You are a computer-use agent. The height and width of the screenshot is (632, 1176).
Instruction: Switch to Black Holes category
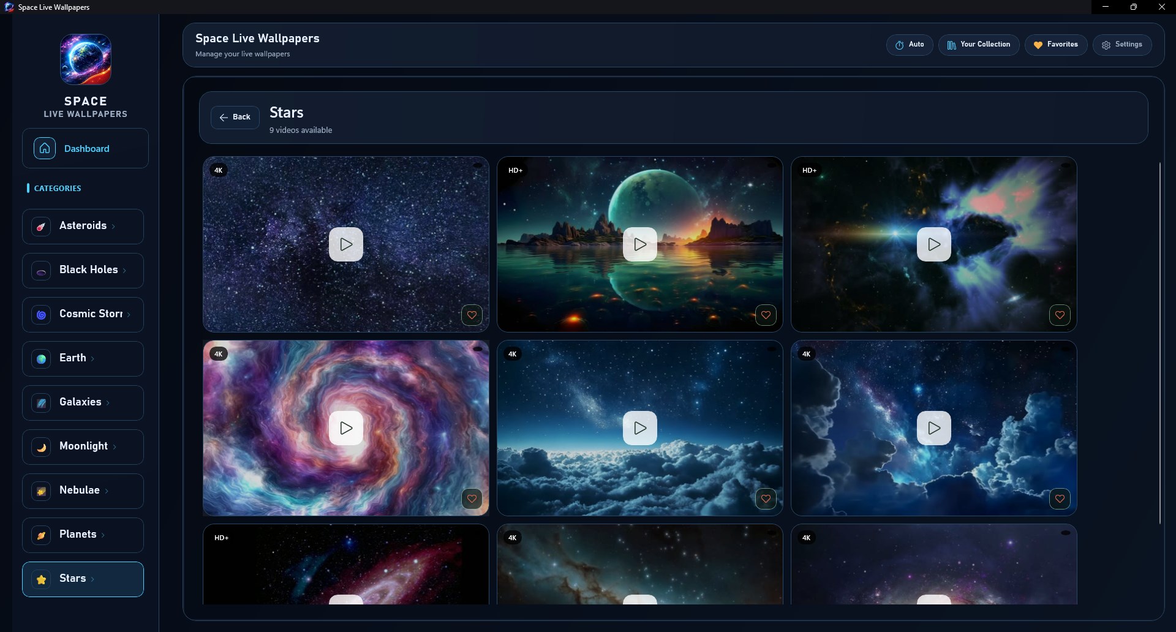pos(83,271)
